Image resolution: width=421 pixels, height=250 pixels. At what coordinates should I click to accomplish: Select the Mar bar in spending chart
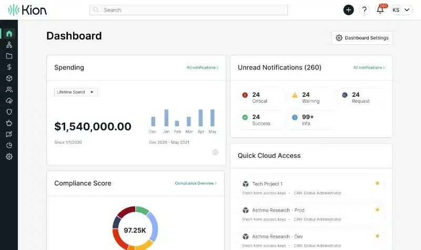pyautogui.click(x=189, y=122)
